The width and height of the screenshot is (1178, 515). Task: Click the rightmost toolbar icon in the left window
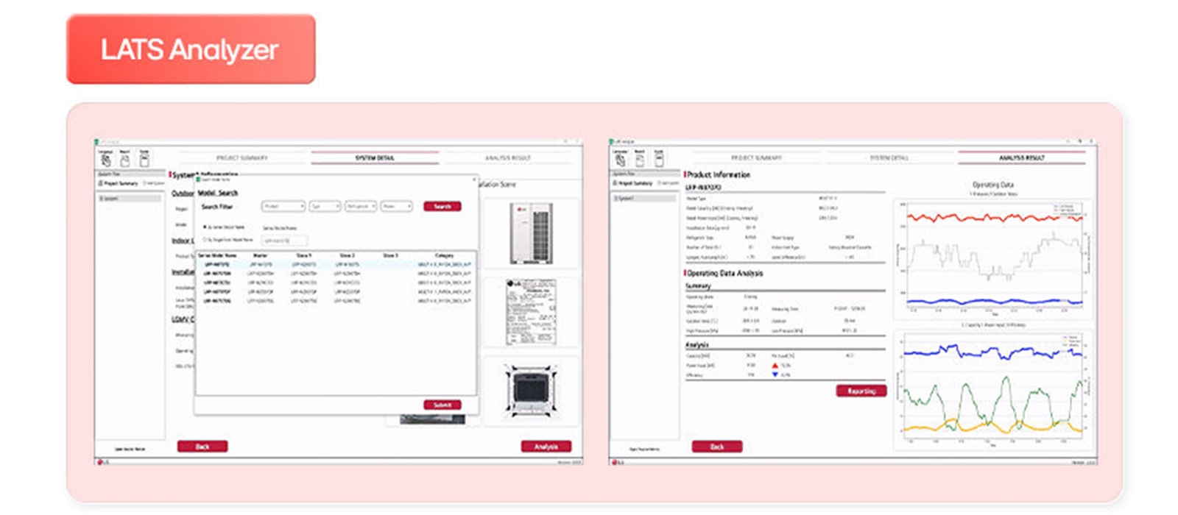click(144, 159)
